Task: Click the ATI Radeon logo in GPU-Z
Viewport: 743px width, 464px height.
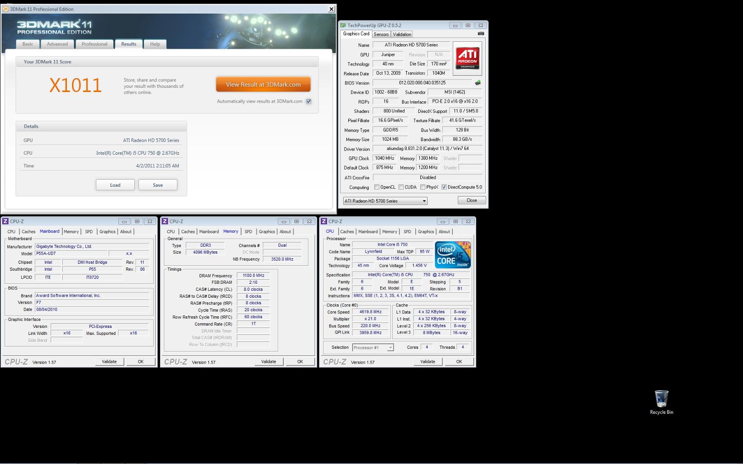Action: pyautogui.click(x=468, y=59)
